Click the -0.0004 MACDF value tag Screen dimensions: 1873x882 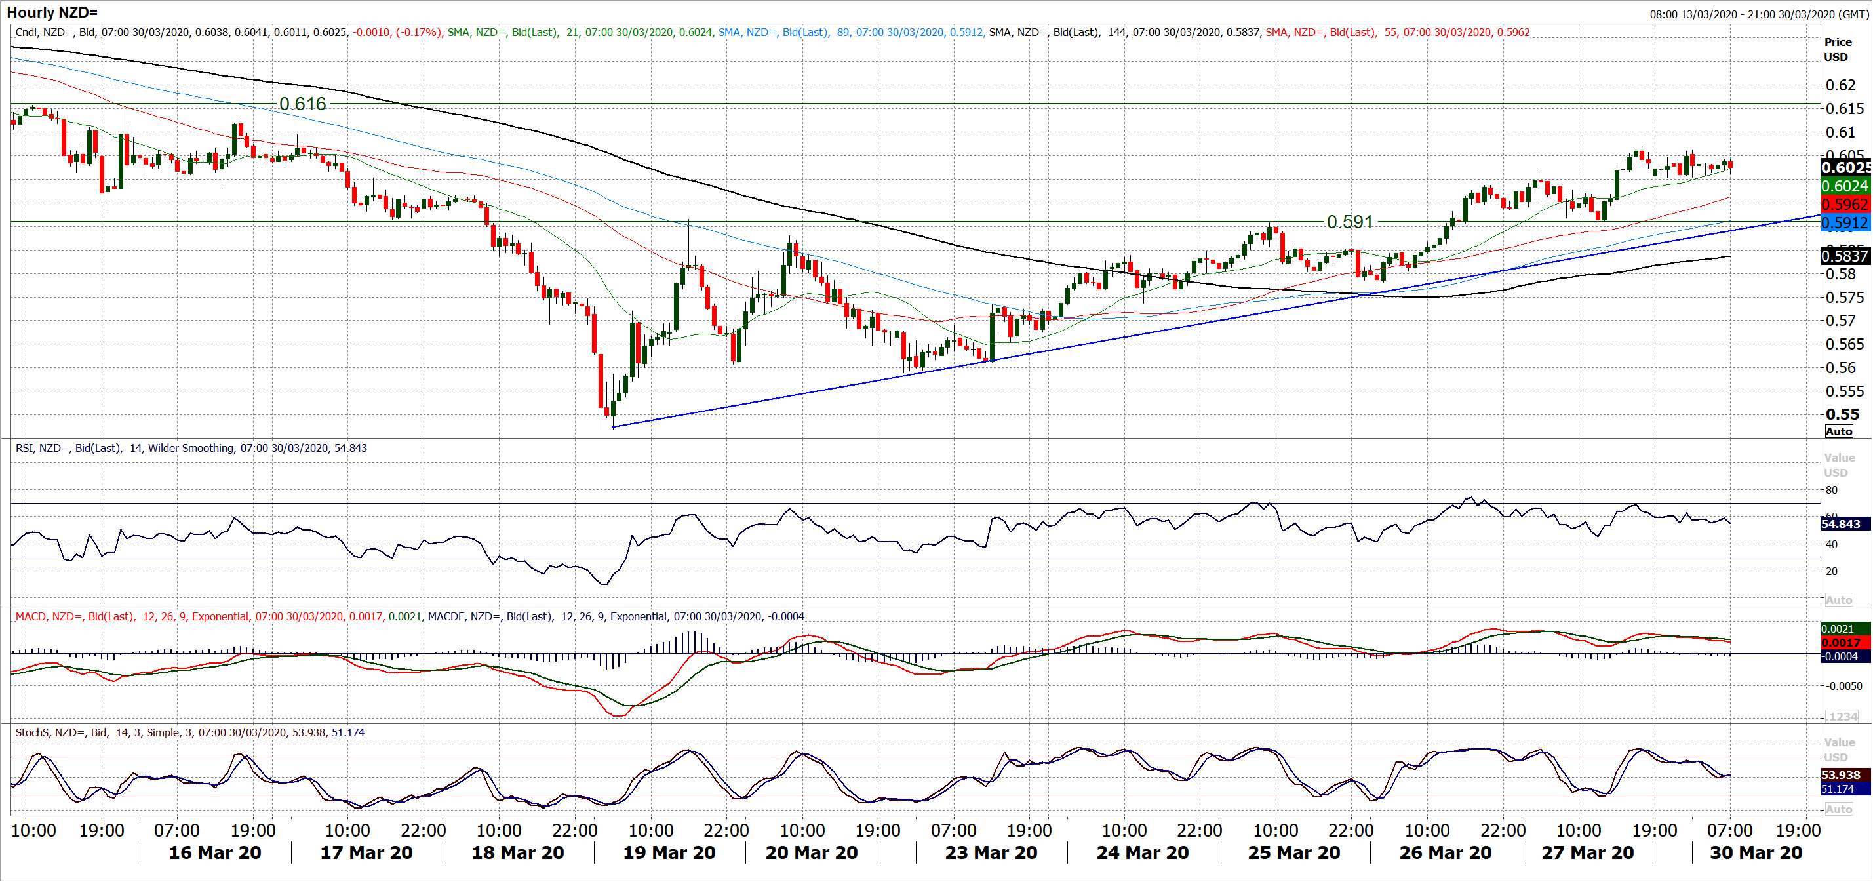[1845, 656]
